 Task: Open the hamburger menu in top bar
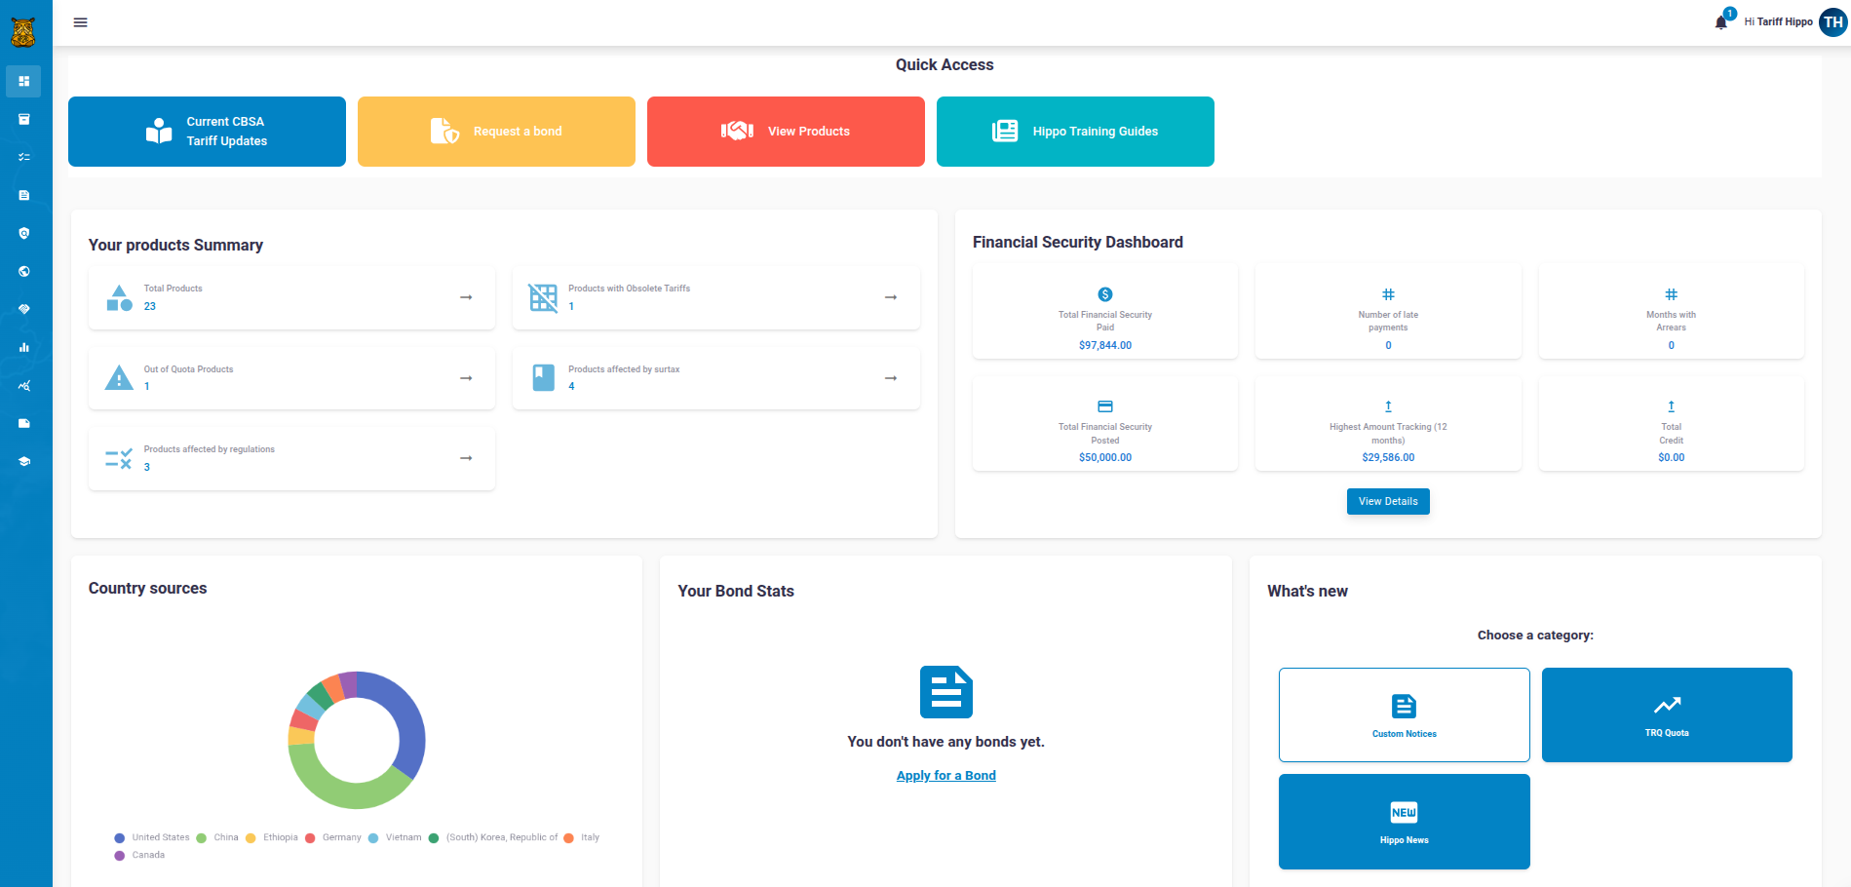(x=81, y=22)
